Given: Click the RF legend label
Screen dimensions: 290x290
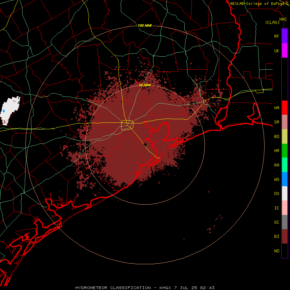Looking at the screenshot, I should point(276,36).
